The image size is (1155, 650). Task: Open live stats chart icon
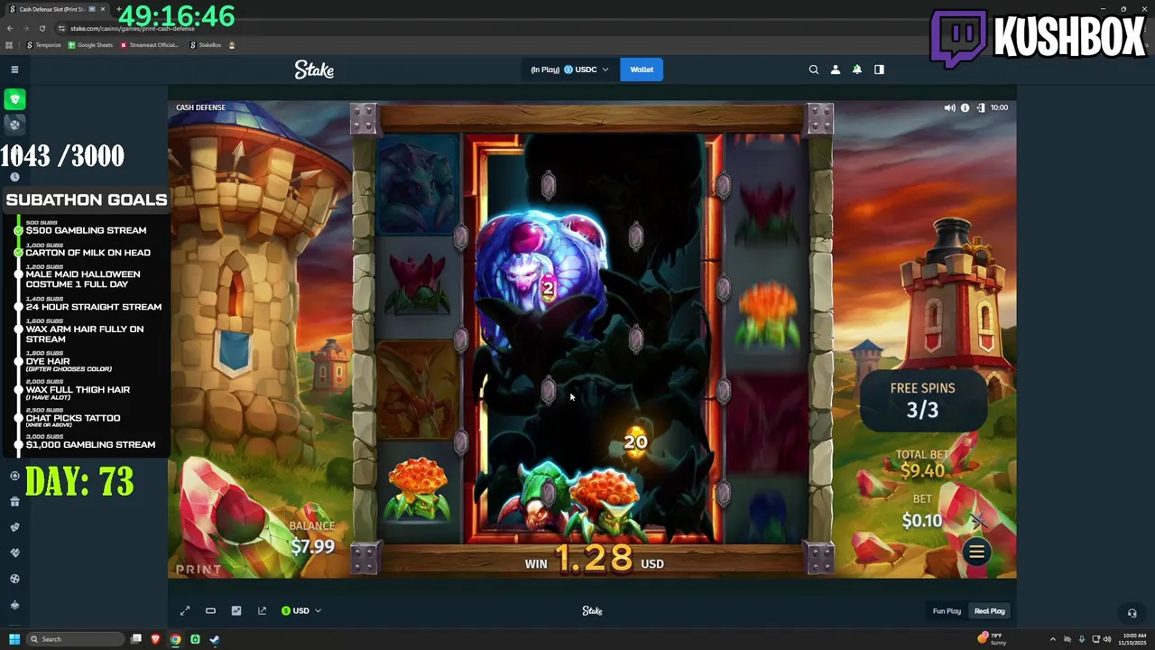236,611
